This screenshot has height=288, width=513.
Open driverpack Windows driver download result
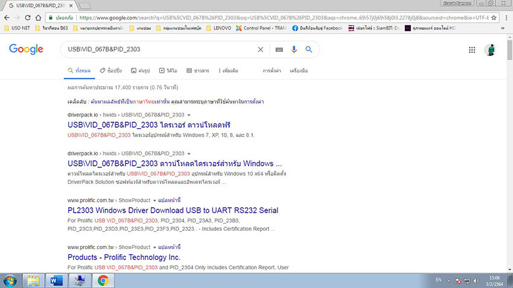click(174, 164)
